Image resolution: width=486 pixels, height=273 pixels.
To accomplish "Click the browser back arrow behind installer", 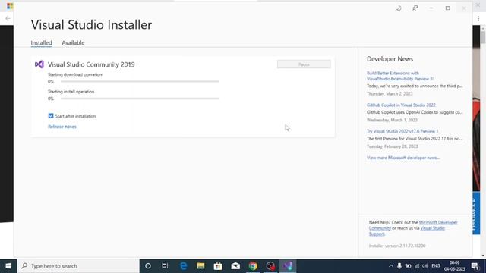I will click(8, 18).
